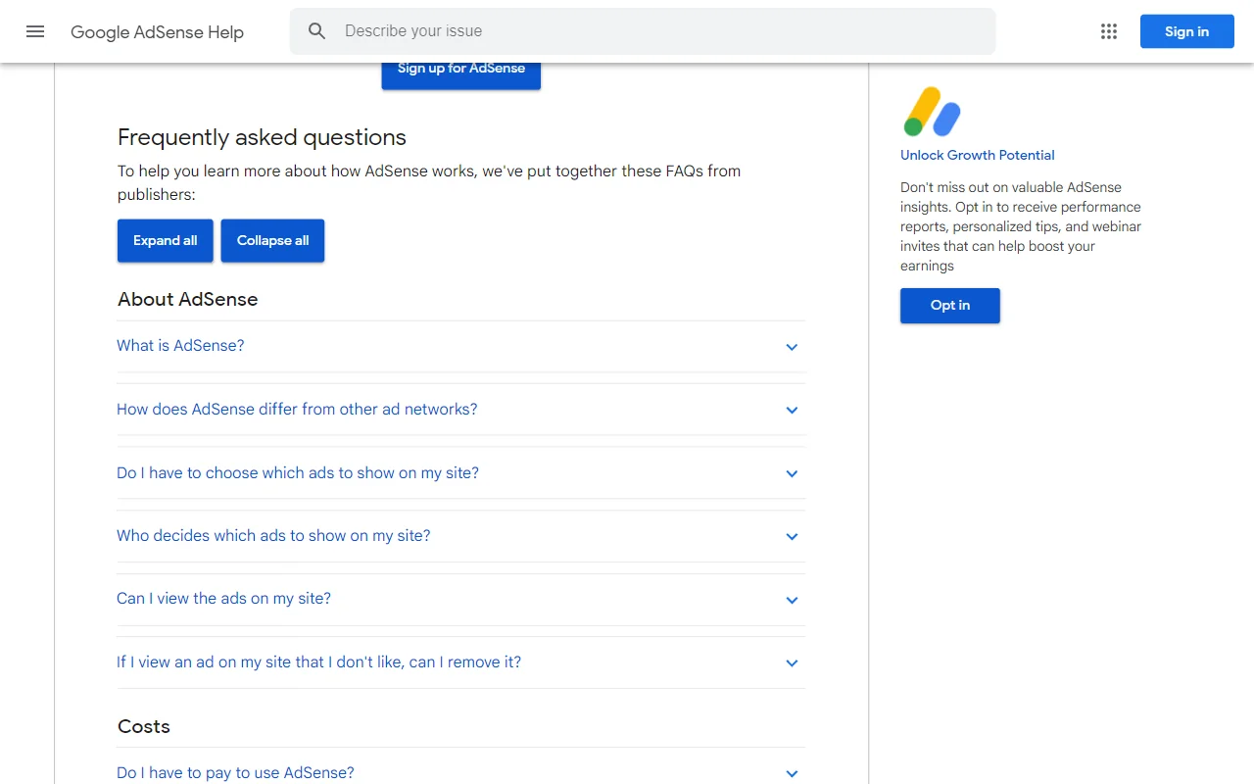Click the chevron beside can I remove it
The image size is (1254, 784).
(792, 663)
